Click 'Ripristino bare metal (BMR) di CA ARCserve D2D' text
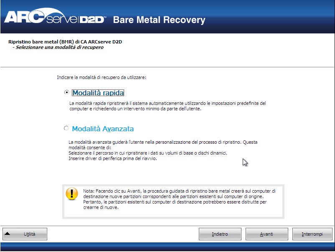 65,42
